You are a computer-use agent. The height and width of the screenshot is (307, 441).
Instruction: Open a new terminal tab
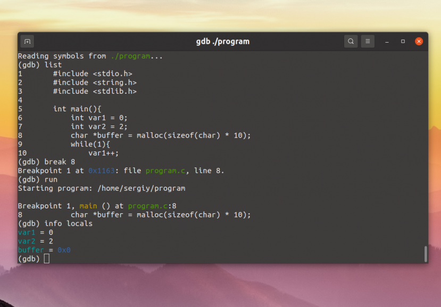point(27,42)
